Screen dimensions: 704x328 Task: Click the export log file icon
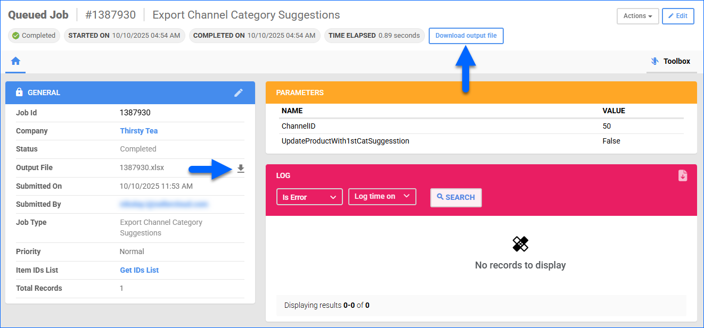pyautogui.click(x=683, y=175)
